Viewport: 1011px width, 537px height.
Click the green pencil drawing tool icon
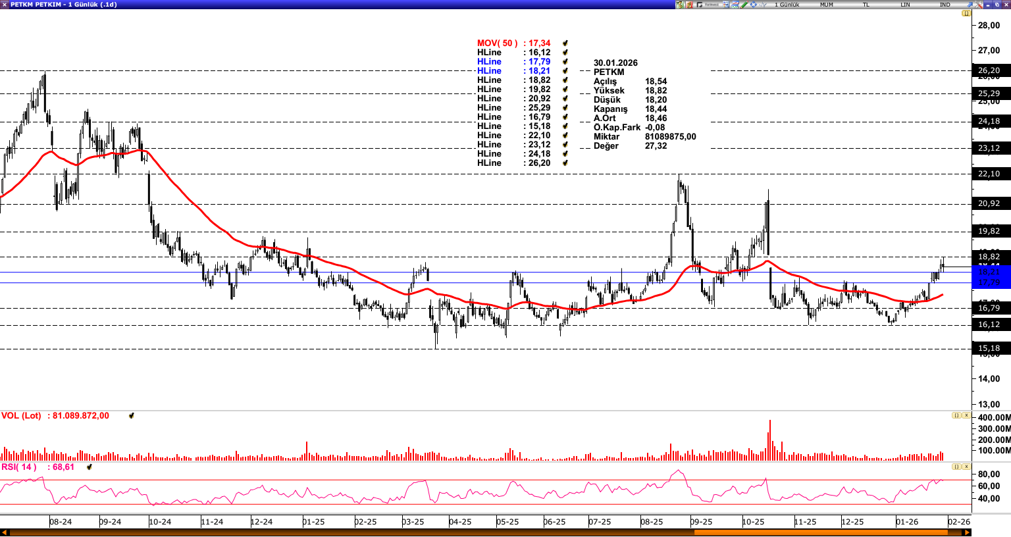[744, 5]
